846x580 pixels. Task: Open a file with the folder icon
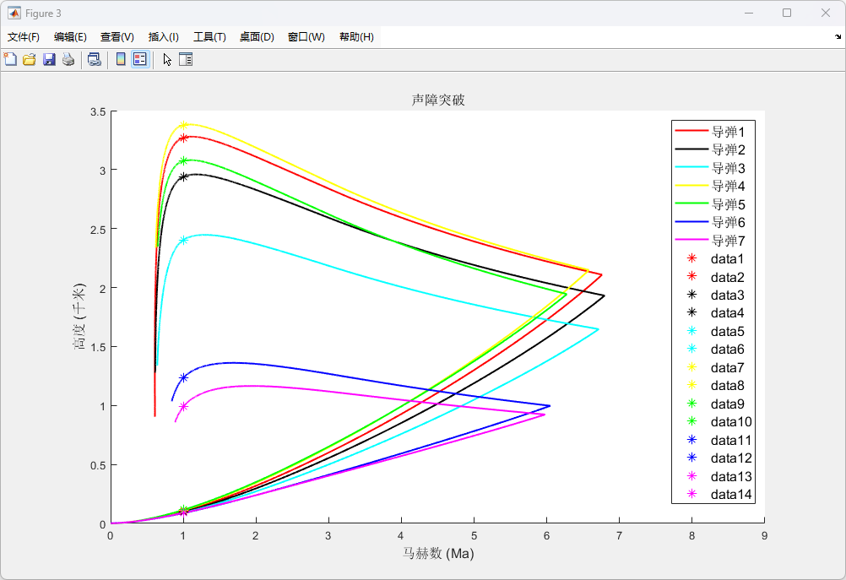coord(30,59)
